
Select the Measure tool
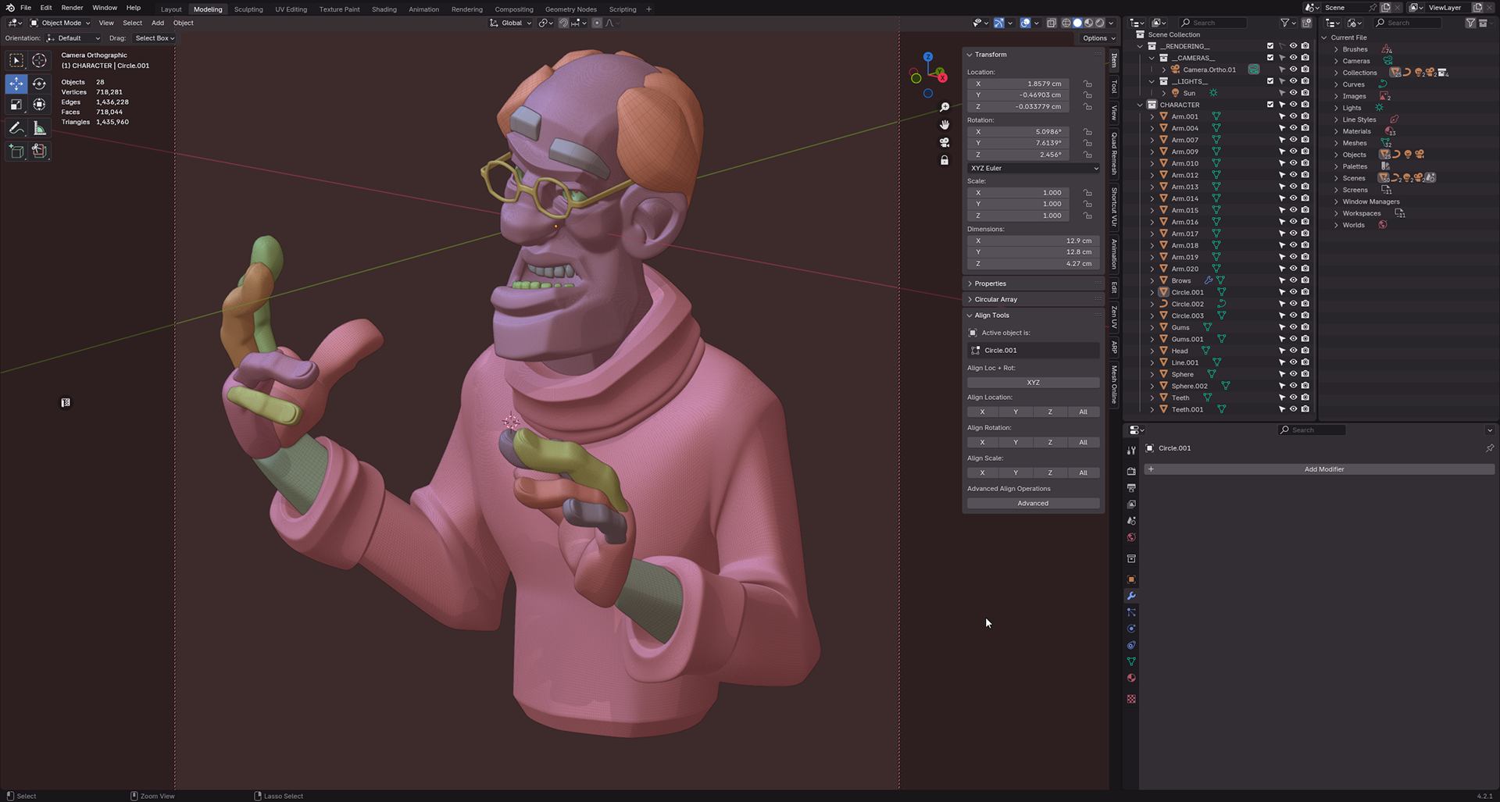39,128
